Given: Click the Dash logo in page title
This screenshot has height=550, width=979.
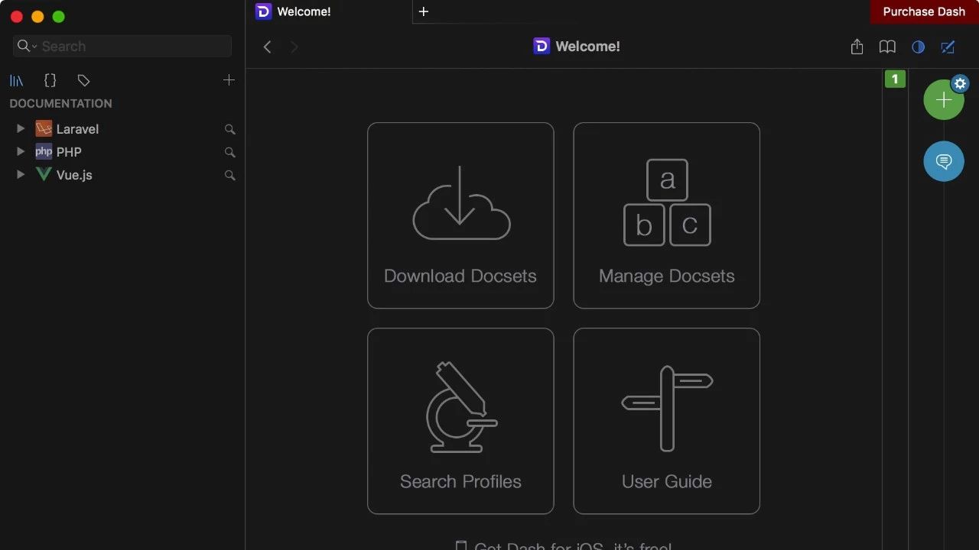Looking at the screenshot, I should coord(542,47).
